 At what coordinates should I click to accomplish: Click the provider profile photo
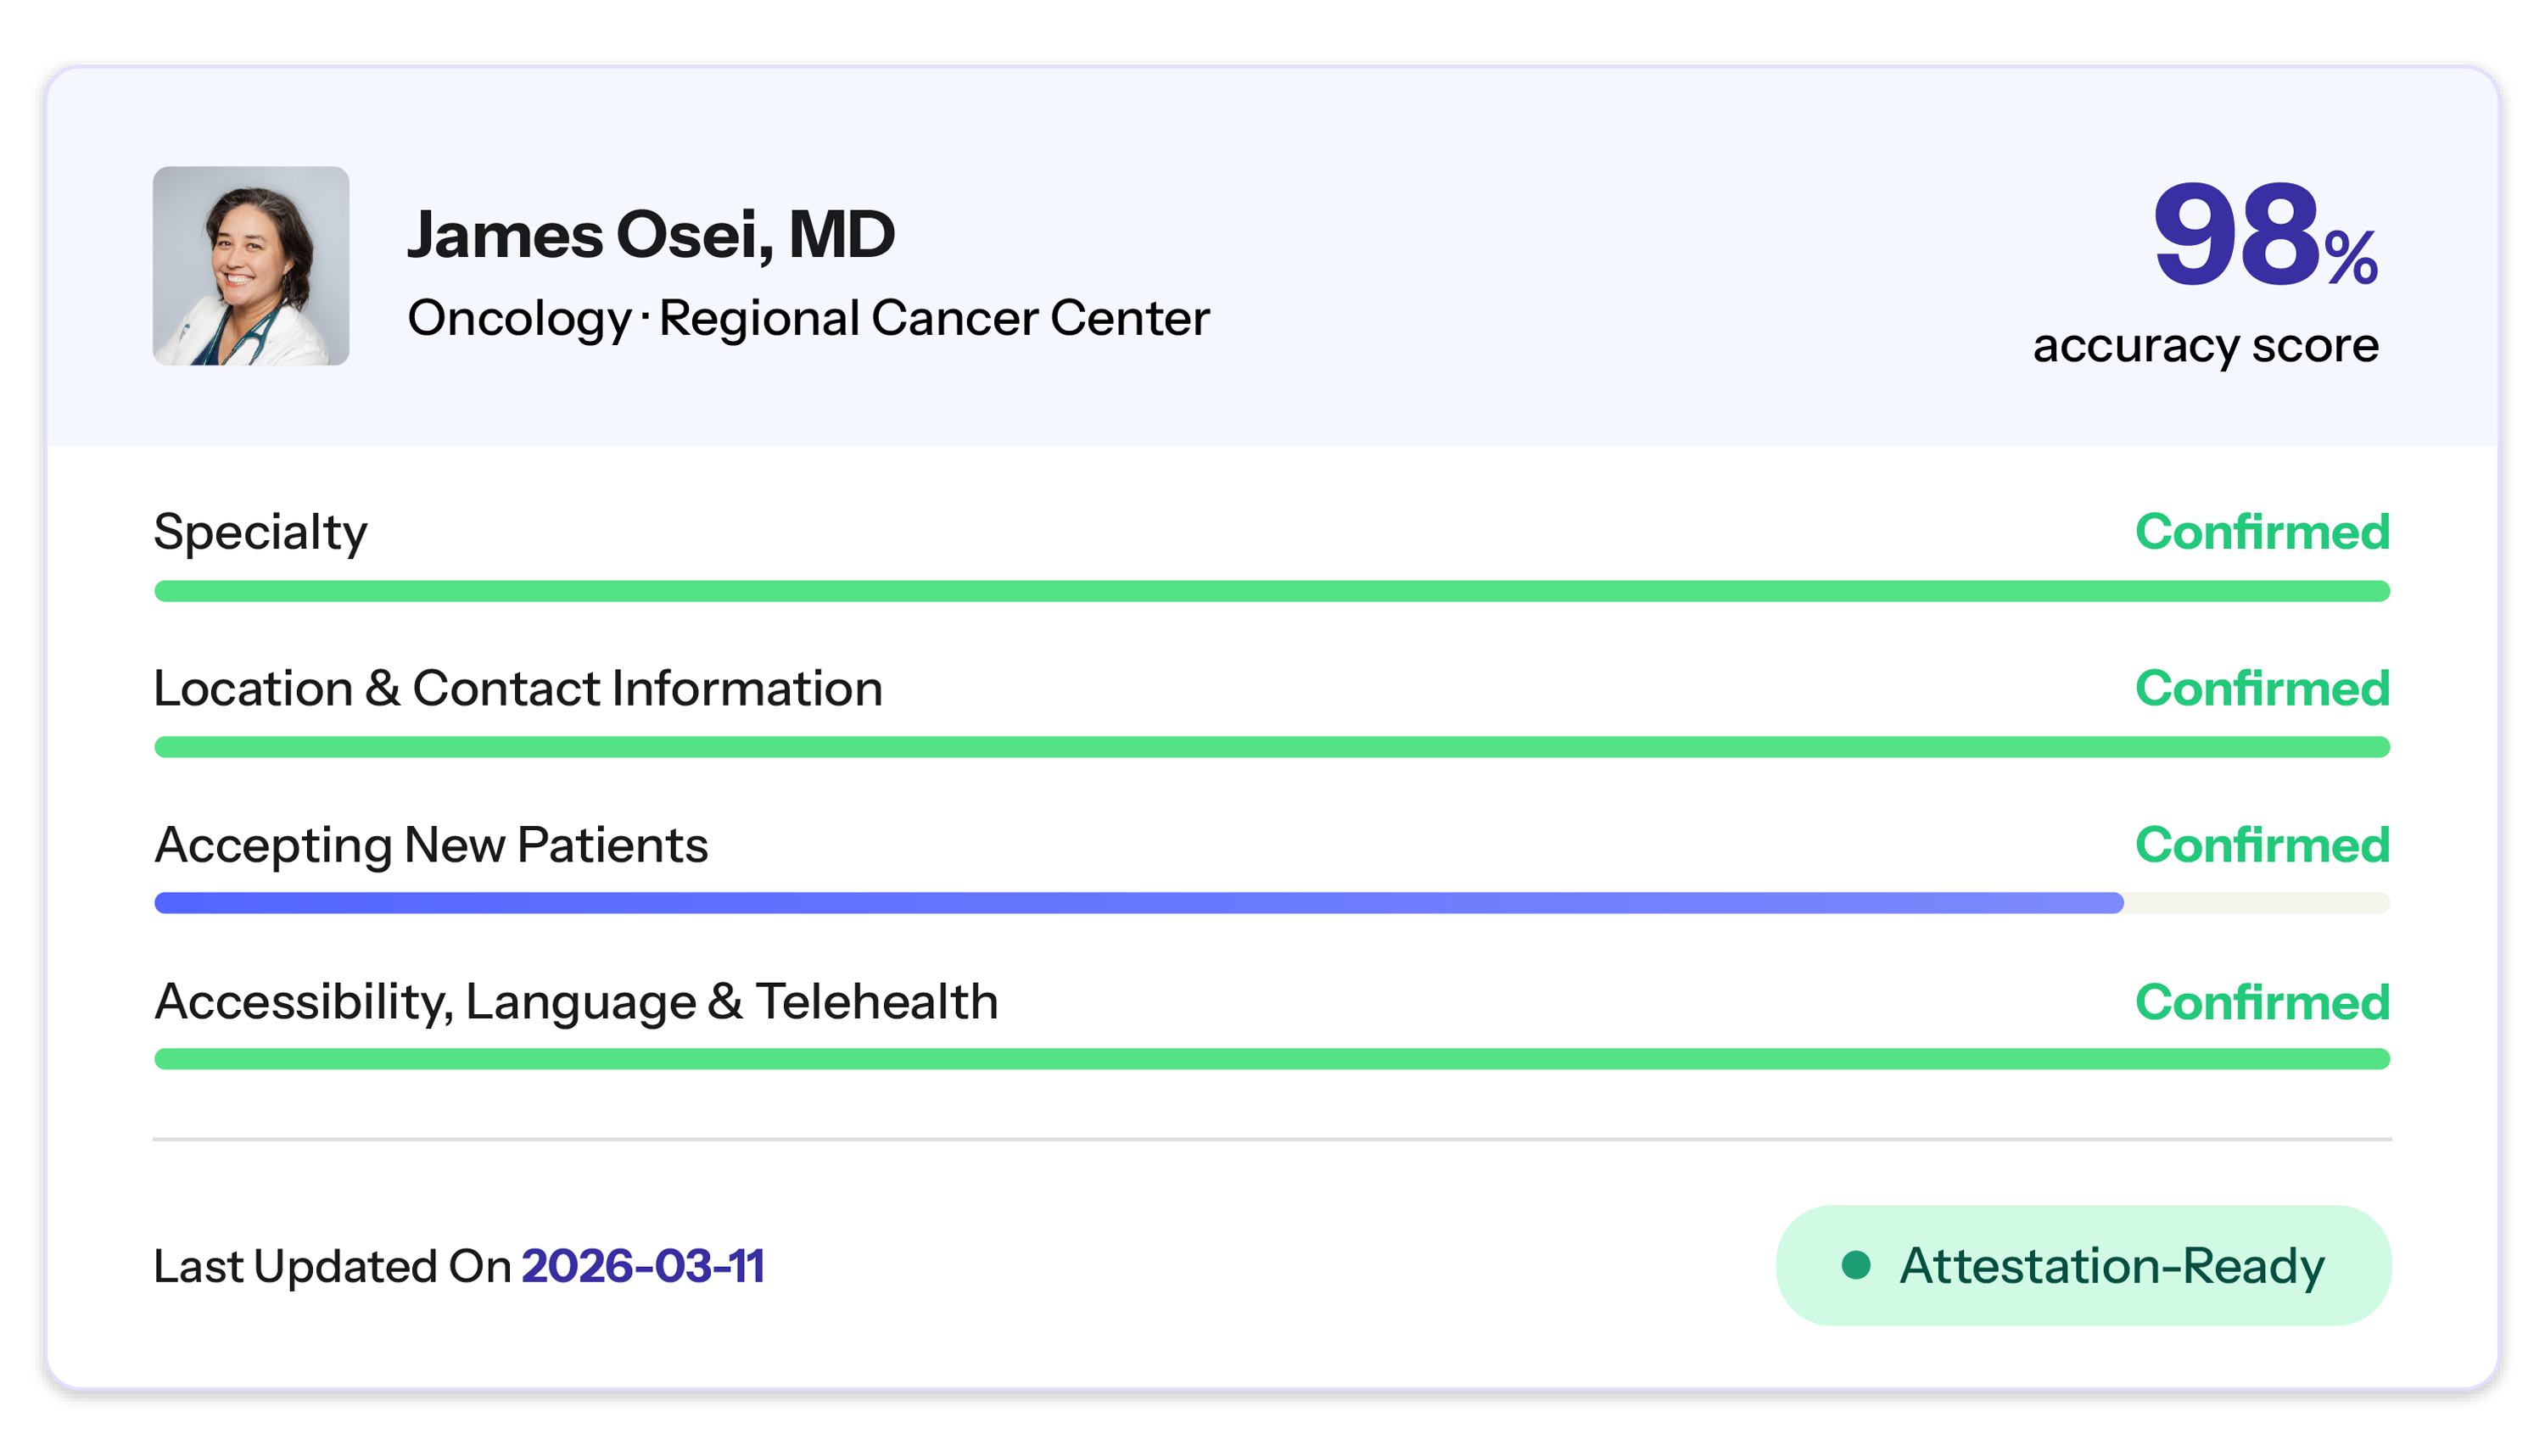(251, 266)
